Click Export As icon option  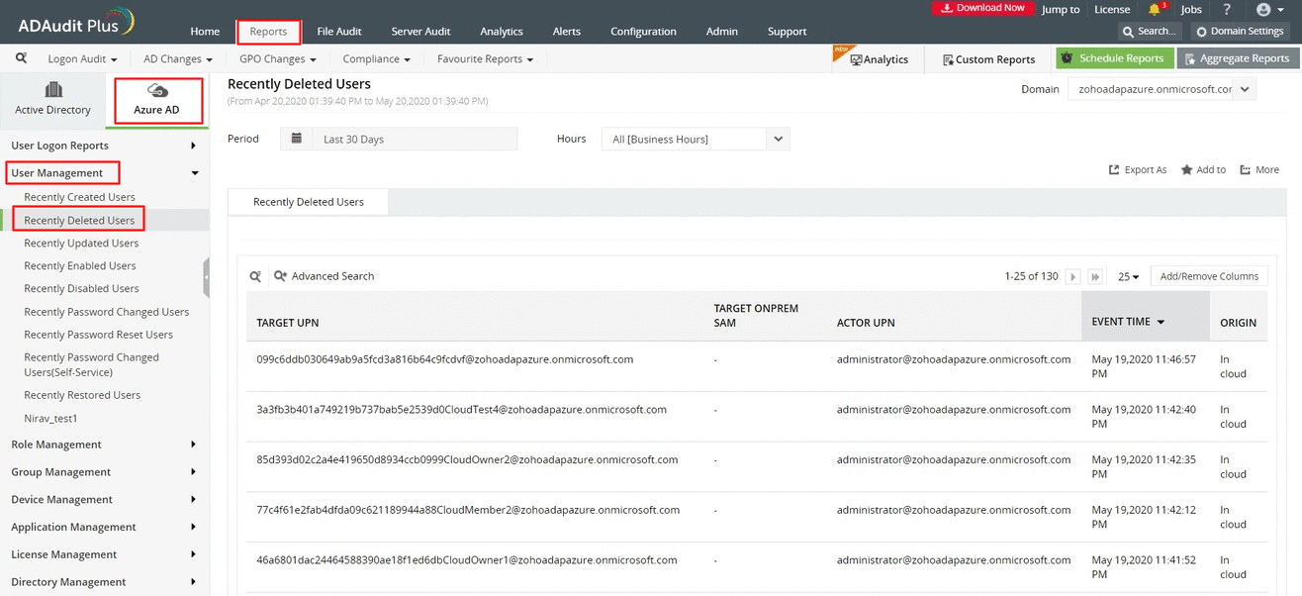(1138, 170)
